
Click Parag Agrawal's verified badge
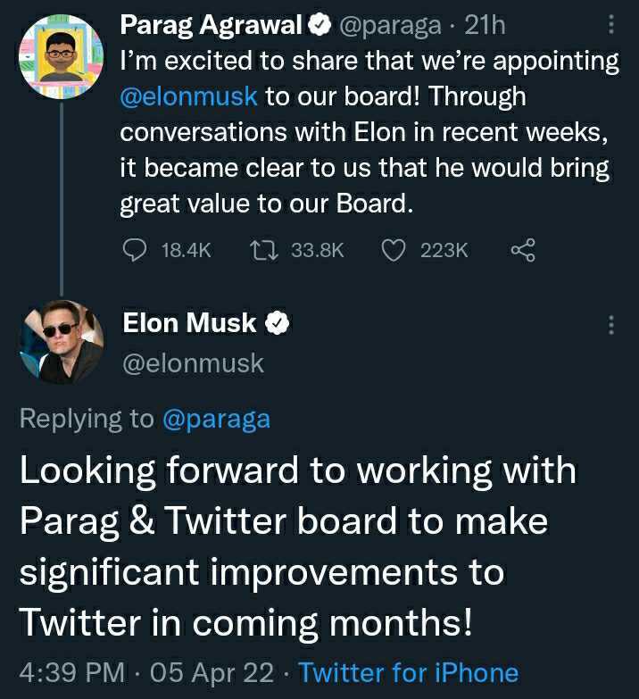click(319, 26)
